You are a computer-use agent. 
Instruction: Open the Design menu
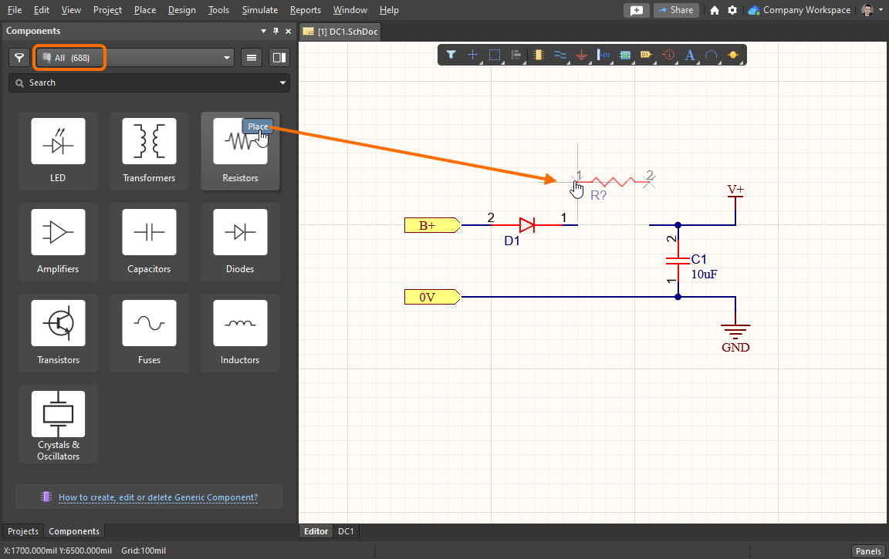click(181, 10)
